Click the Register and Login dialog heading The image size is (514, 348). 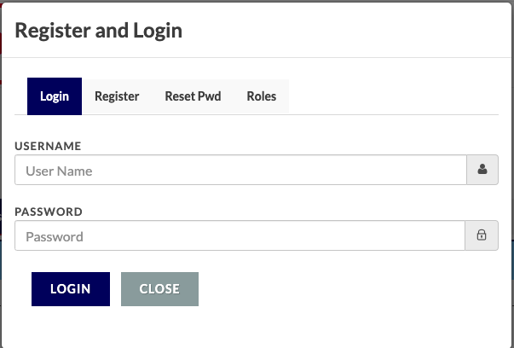coord(98,31)
